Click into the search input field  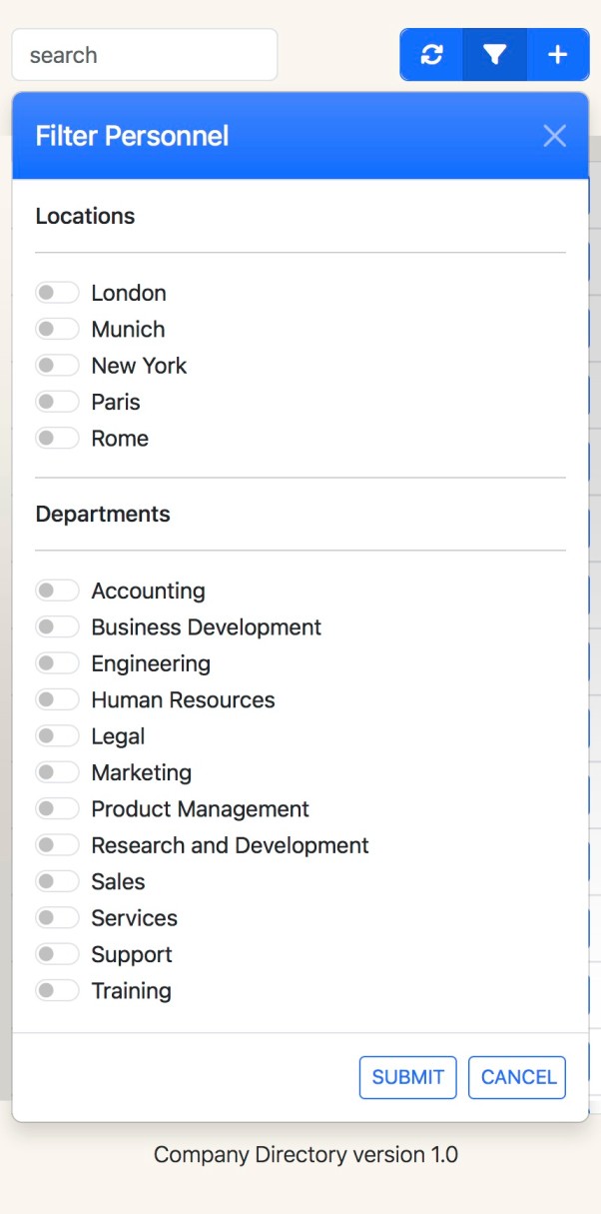pos(145,55)
